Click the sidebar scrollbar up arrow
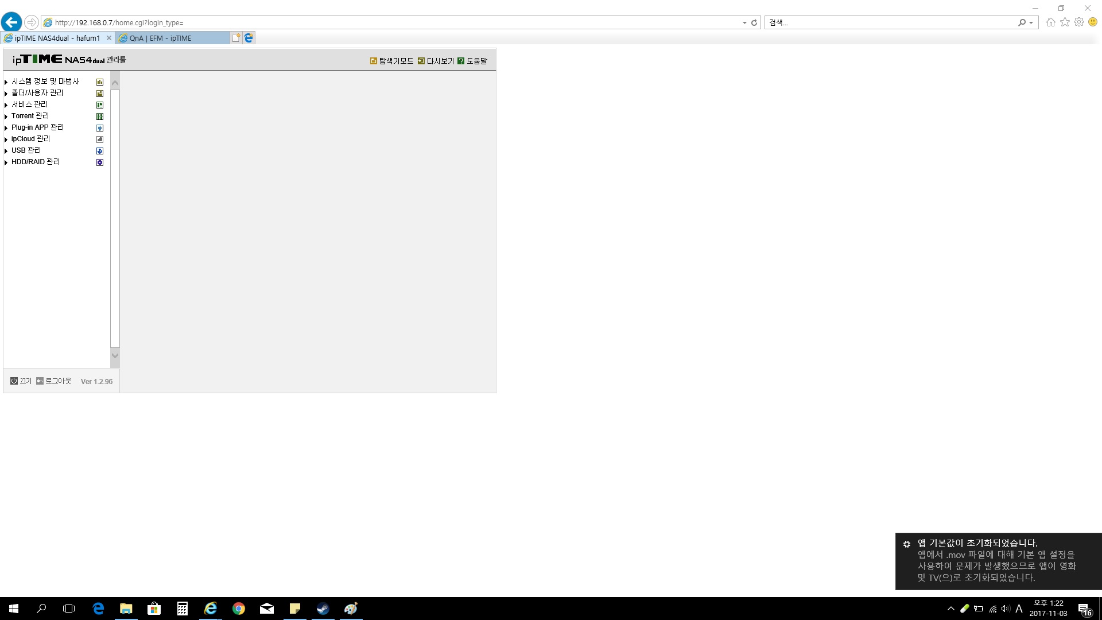The height and width of the screenshot is (620, 1102). 115,83
